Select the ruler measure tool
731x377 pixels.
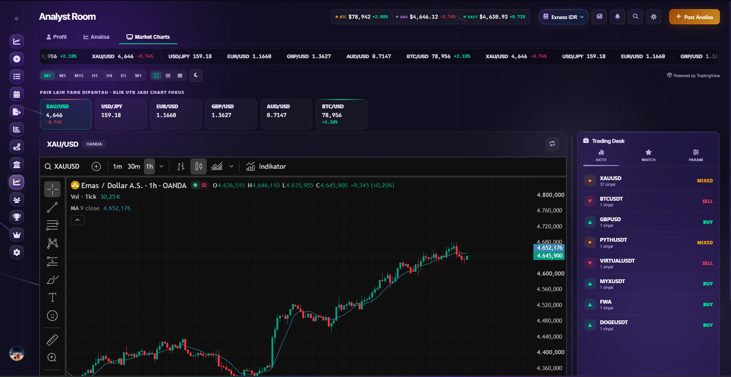point(53,339)
